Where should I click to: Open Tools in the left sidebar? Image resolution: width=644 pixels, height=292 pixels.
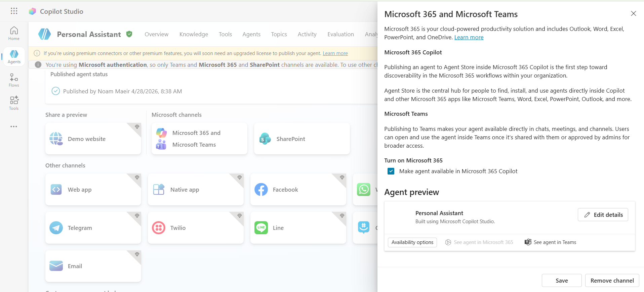coord(14,103)
